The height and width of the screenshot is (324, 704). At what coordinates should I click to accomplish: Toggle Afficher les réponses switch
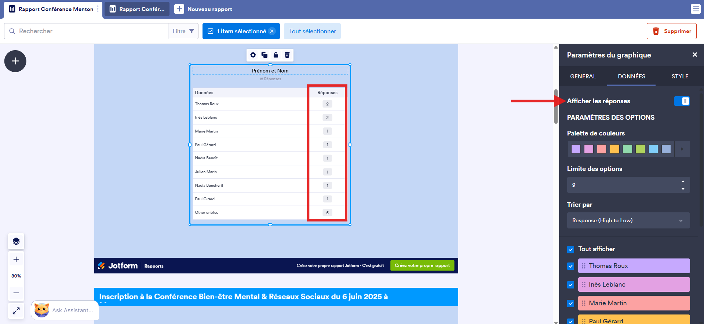coord(682,101)
